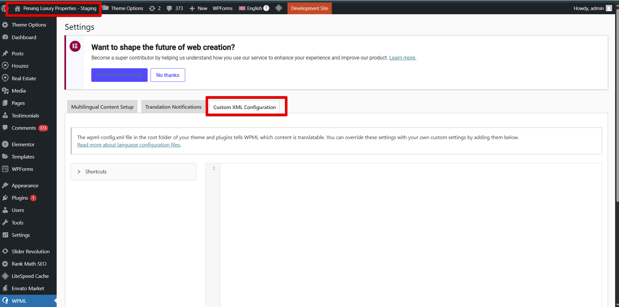Click the Posts pin icon in sidebar
Viewport: 619px width, 307px height.
pyautogui.click(x=5, y=53)
